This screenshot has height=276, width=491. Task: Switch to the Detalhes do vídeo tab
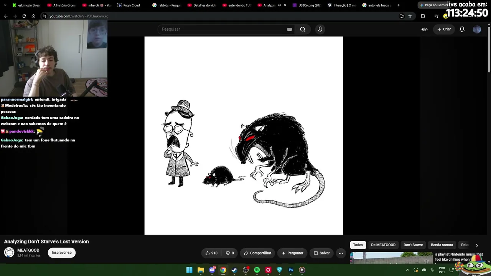tap(202, 5)
